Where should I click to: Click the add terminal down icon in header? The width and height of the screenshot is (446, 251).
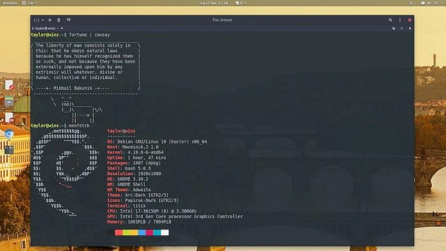[69, 20]
